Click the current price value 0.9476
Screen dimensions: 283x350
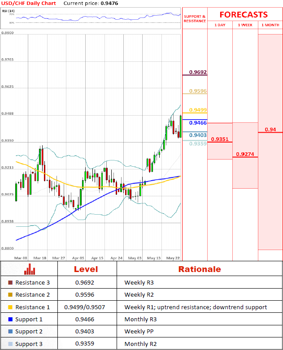click(x=109, y=3)
